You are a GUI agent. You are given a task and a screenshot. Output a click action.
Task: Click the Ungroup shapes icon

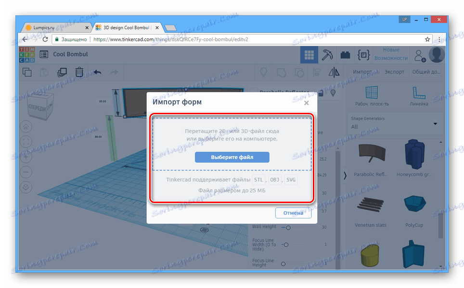click(x=299, y=72)
